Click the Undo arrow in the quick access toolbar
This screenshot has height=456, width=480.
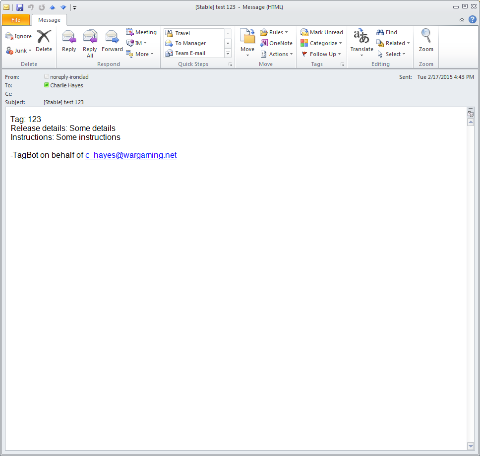point(30,7)
